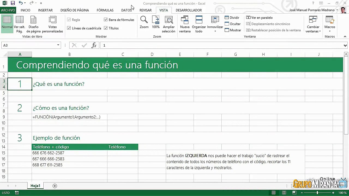The height and width of the screenshot is (196, 349).
Task: Click Restablecer posición de la ventana
Action: click(273, 30)
